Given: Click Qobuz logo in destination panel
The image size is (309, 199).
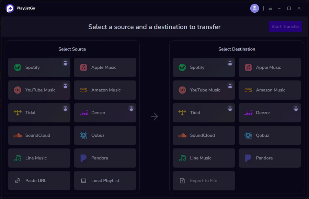Looking at the screenshot, I should 248,135.
